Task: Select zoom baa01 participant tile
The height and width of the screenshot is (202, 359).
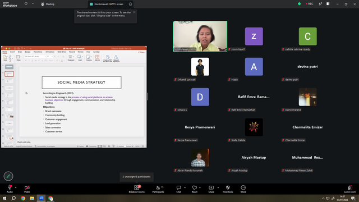Action: (254, 36)
